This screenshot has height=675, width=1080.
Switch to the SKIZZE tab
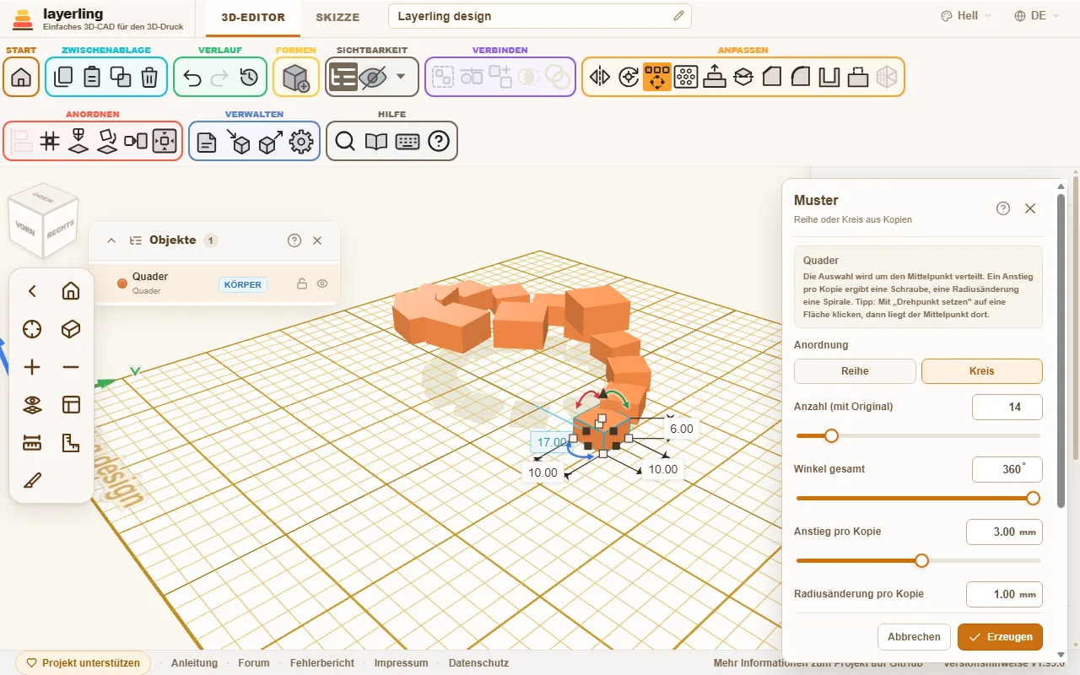pos(337,17)
